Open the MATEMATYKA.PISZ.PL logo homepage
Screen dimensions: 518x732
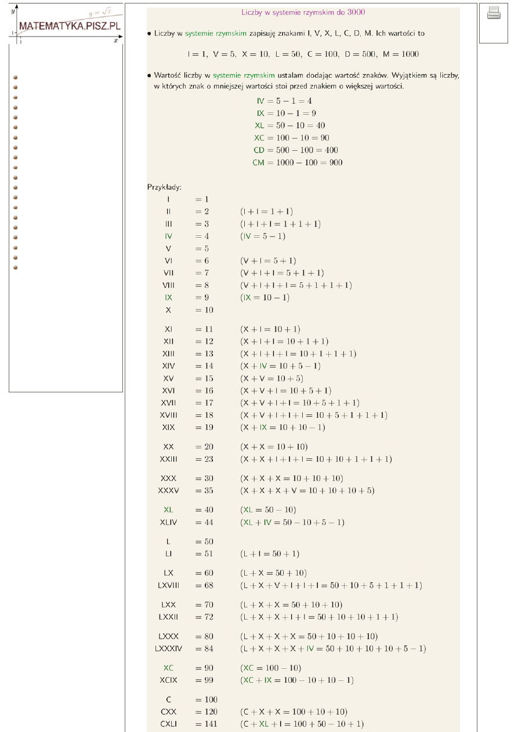pos(70,26)
